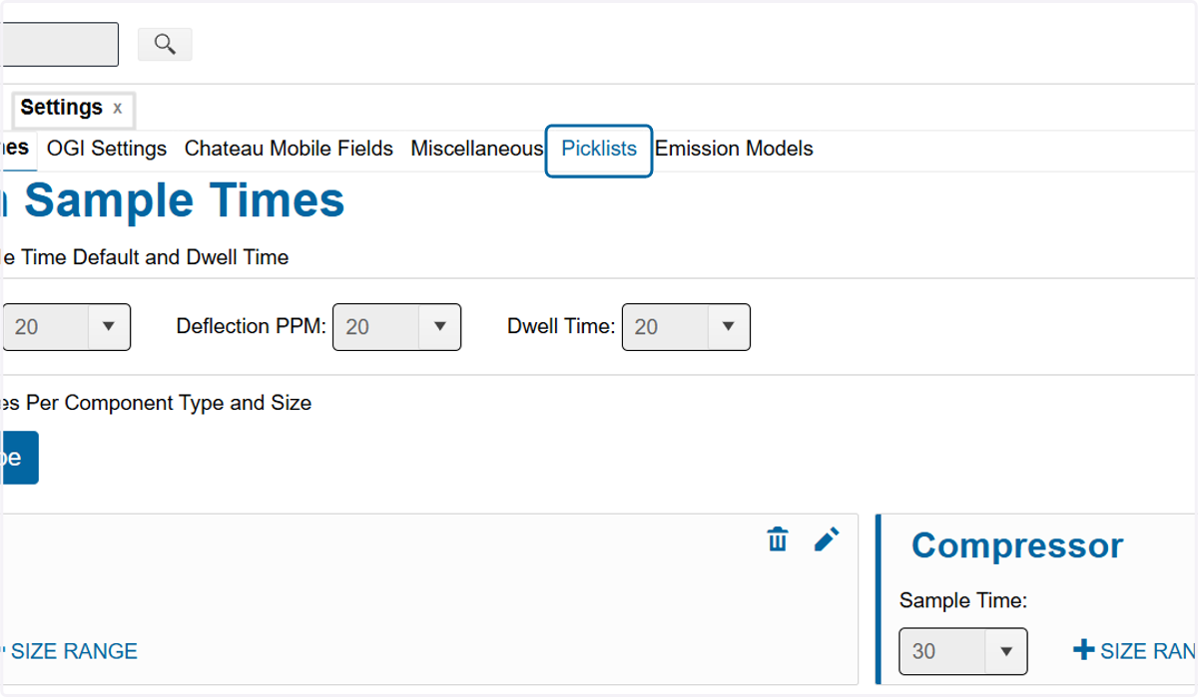The image size is (1198, 697).
Task: Click the Sample Times page heading
Action: point(185,200)
